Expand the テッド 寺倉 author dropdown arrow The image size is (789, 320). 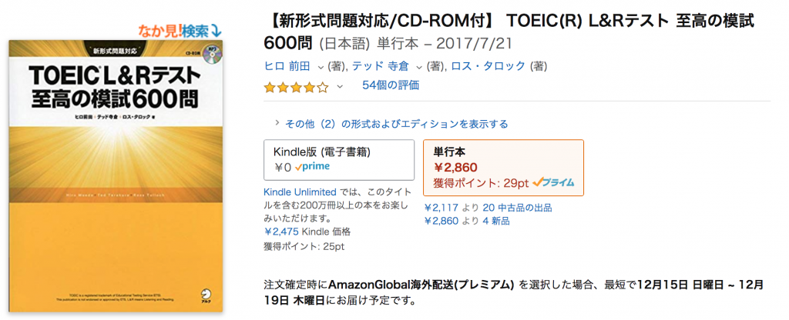coord(419,66)
